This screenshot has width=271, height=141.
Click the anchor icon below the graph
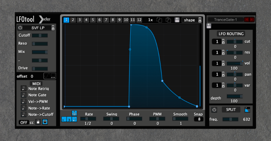tap(74, 113)
